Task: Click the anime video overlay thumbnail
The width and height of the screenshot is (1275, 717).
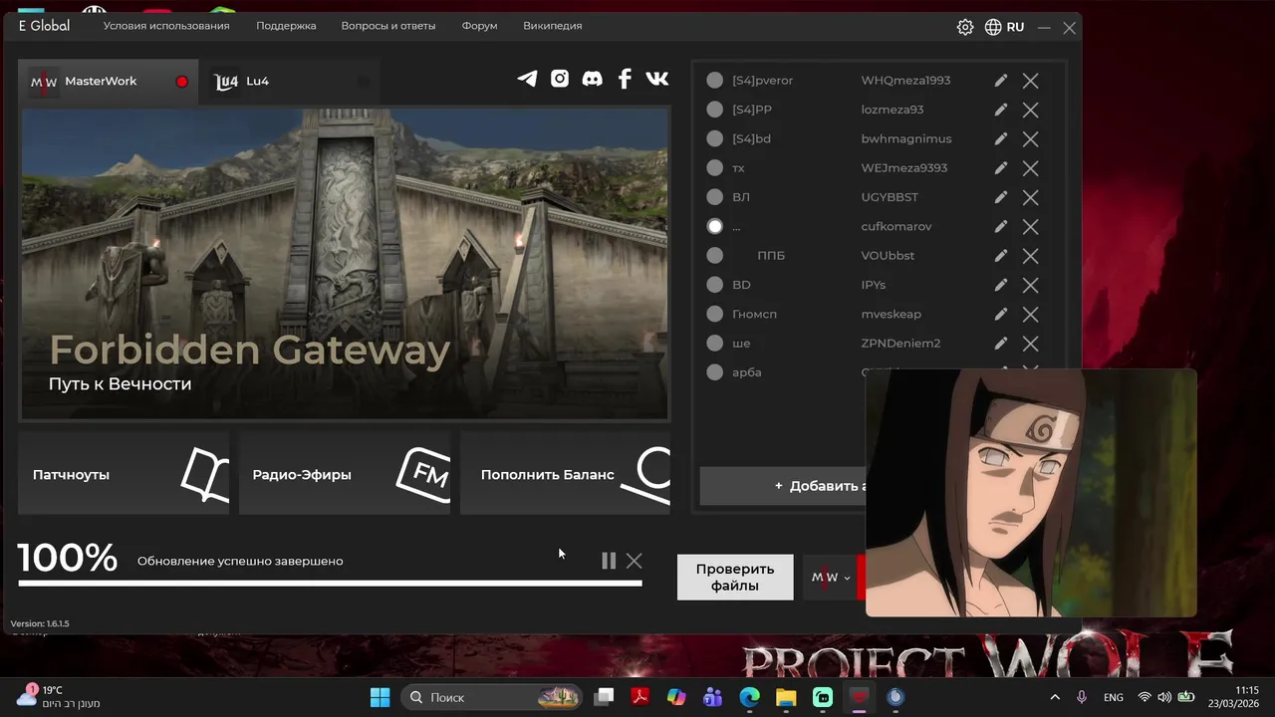Action: (1031, 493)
